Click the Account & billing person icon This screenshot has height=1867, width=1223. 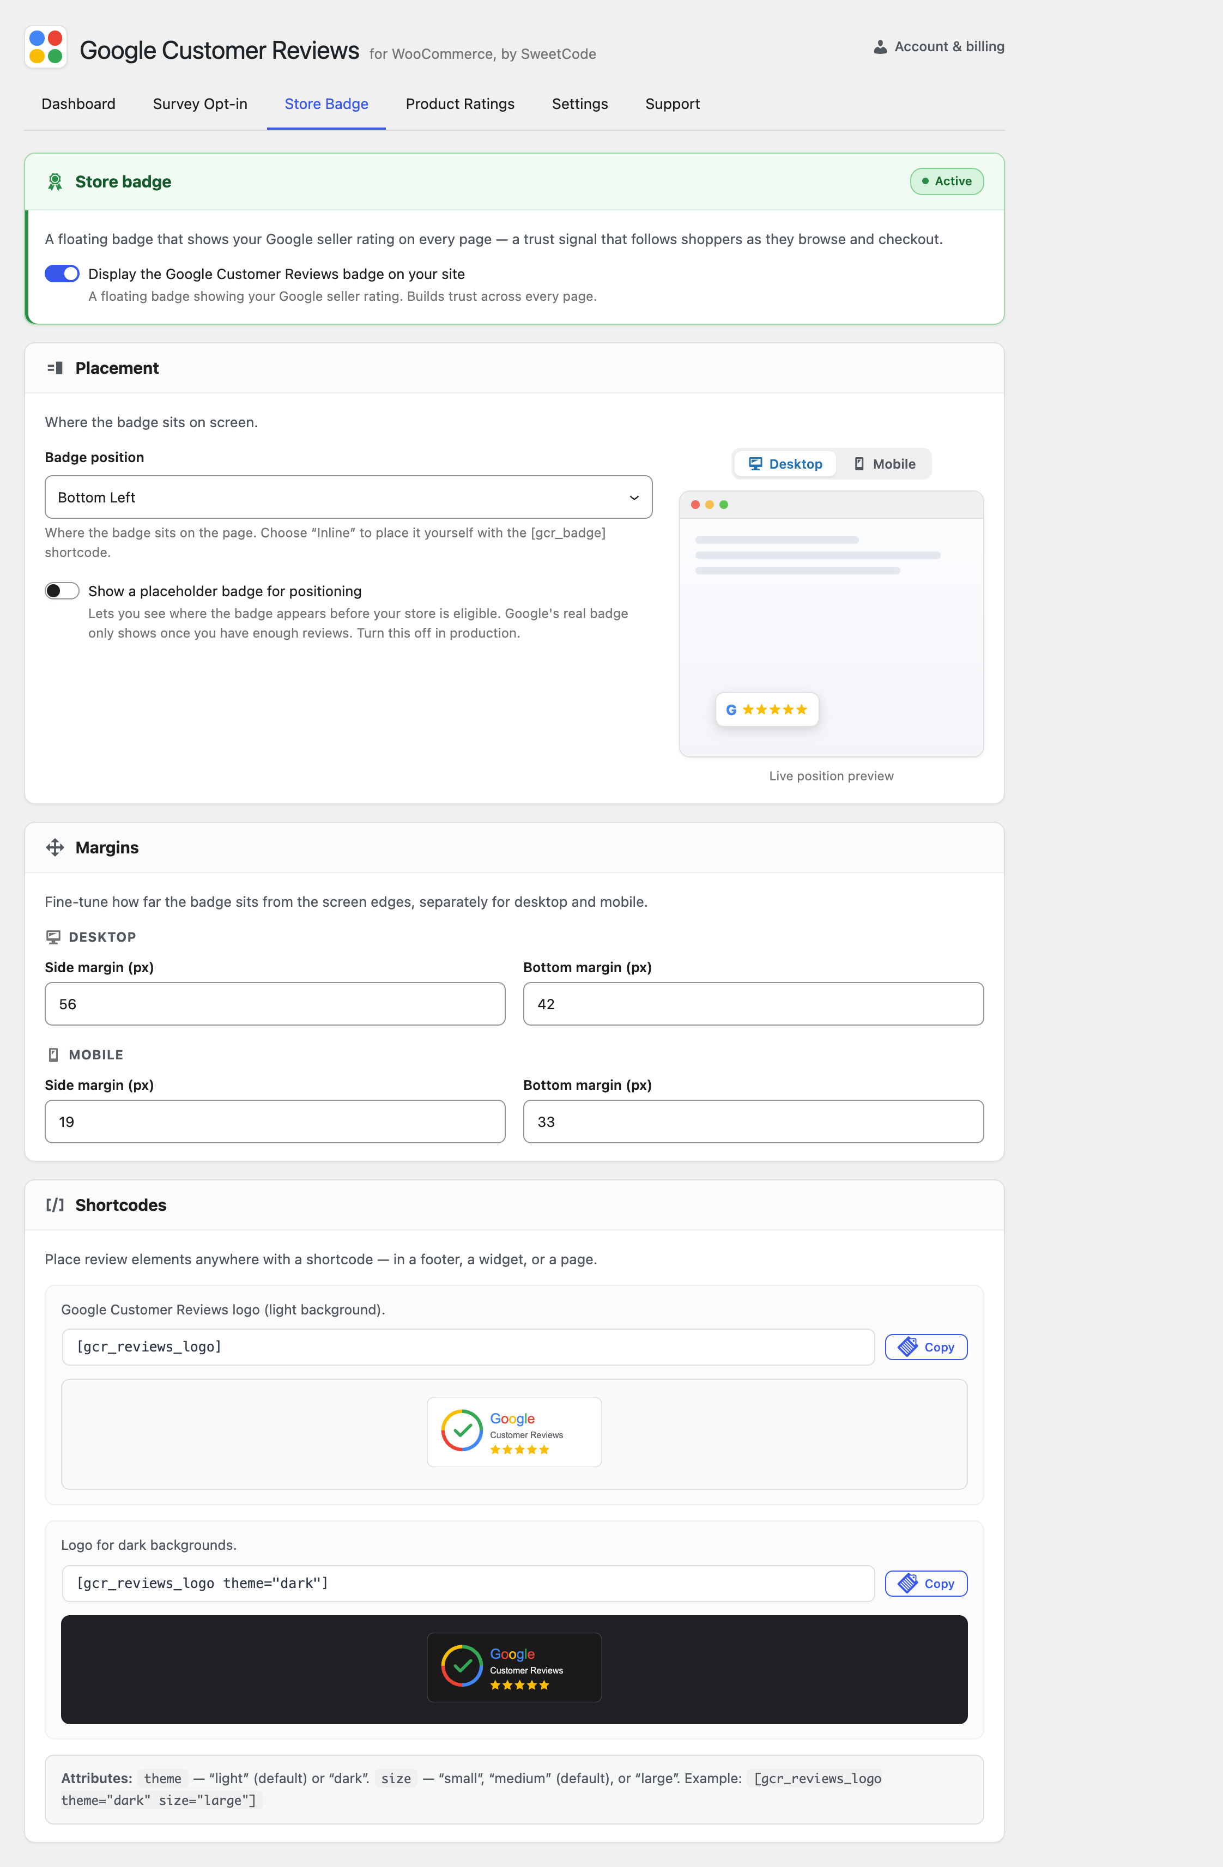pyautogui.click(x=880, y=47)
